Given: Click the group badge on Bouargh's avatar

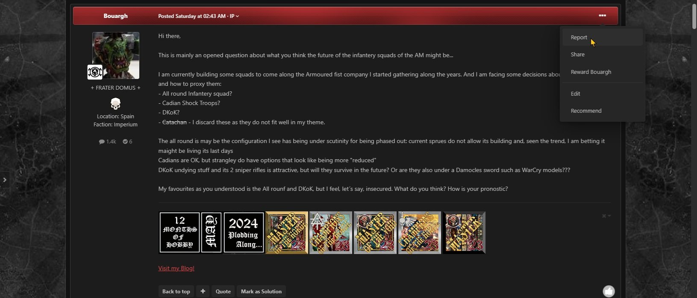Looking at the screenshot, I should 95,72.
